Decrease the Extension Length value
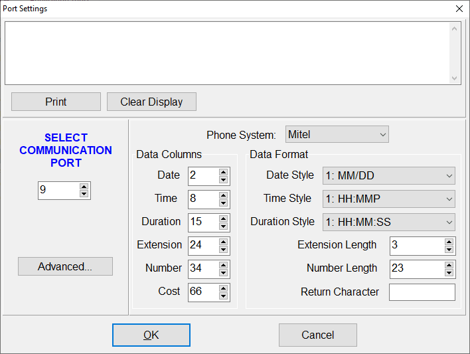Viewport: 470px width, 354px height. tap(449, 250)
